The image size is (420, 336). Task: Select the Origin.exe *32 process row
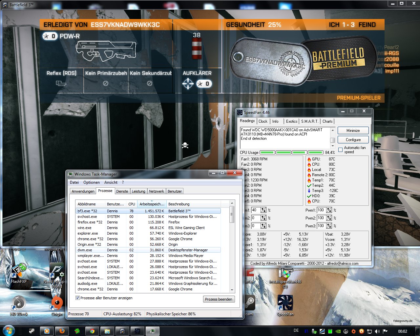pos(148,244)
